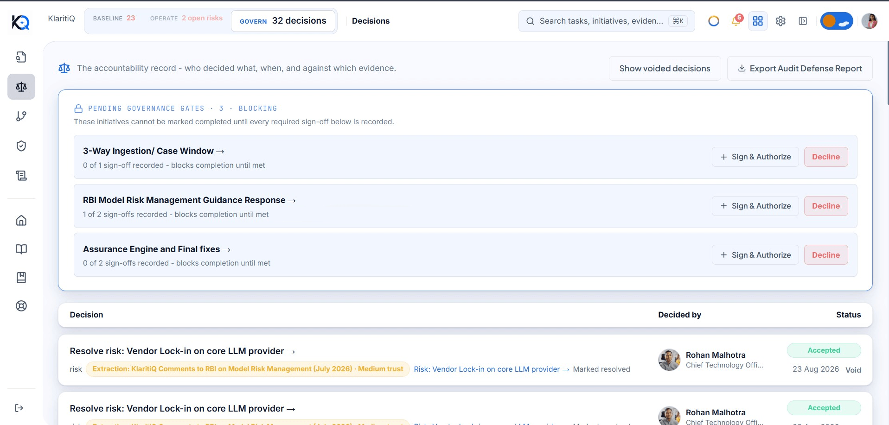Open Risk: Vendor Lock-in link dated 23 Aug 2026
The width and height of the screenshot is (889, 425).
(491, 369)
